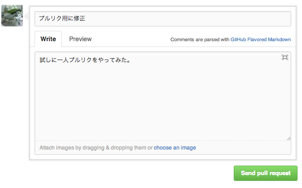Open the GitHub Flavored Markdown link

click(261, 39)
